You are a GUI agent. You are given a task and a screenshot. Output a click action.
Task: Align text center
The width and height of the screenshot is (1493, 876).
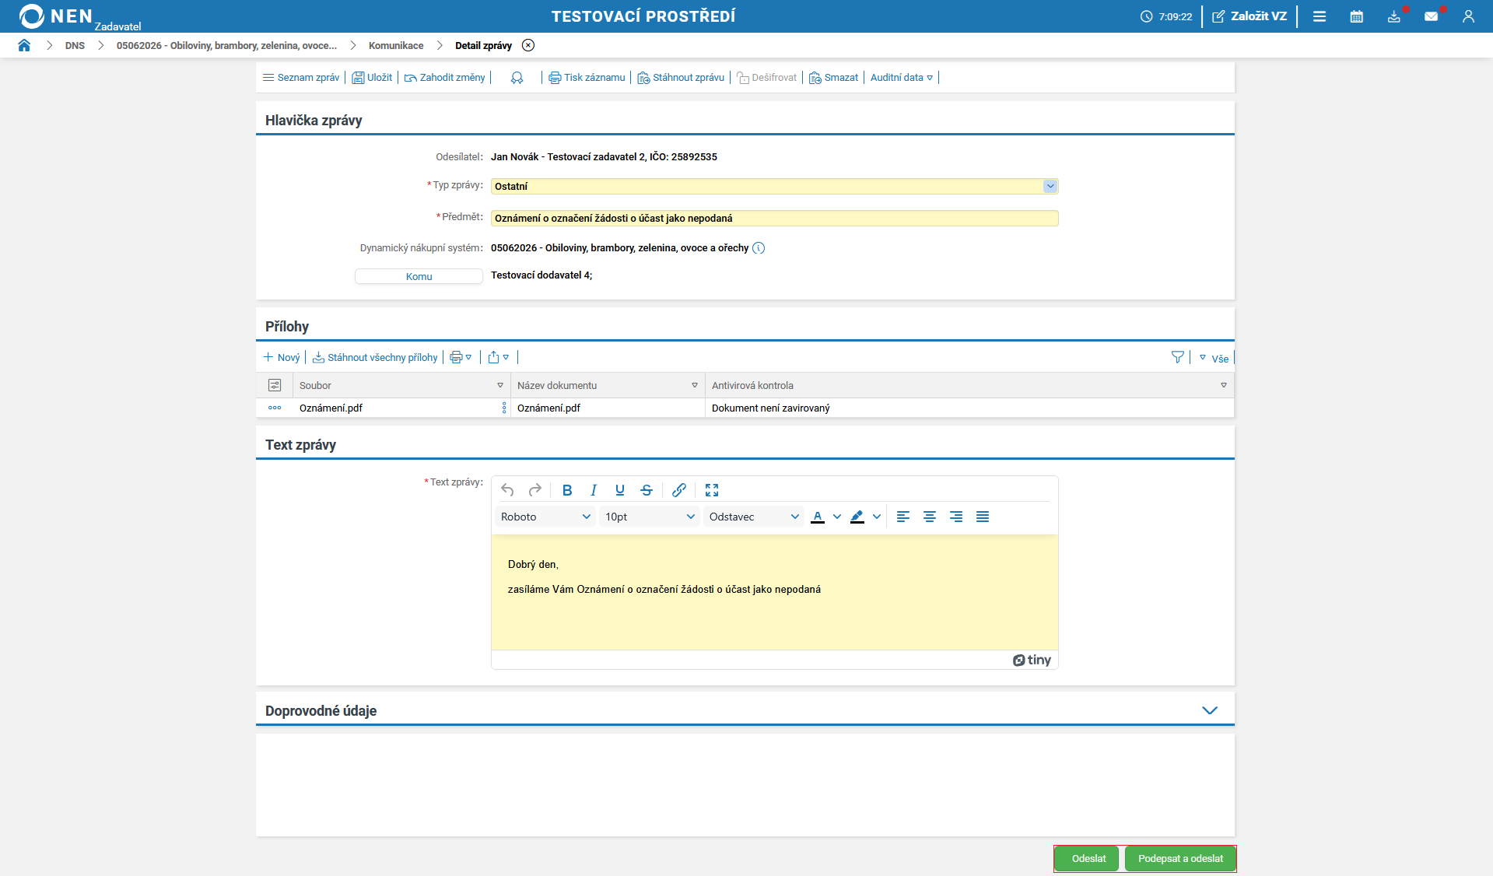(x=930, y=517)
